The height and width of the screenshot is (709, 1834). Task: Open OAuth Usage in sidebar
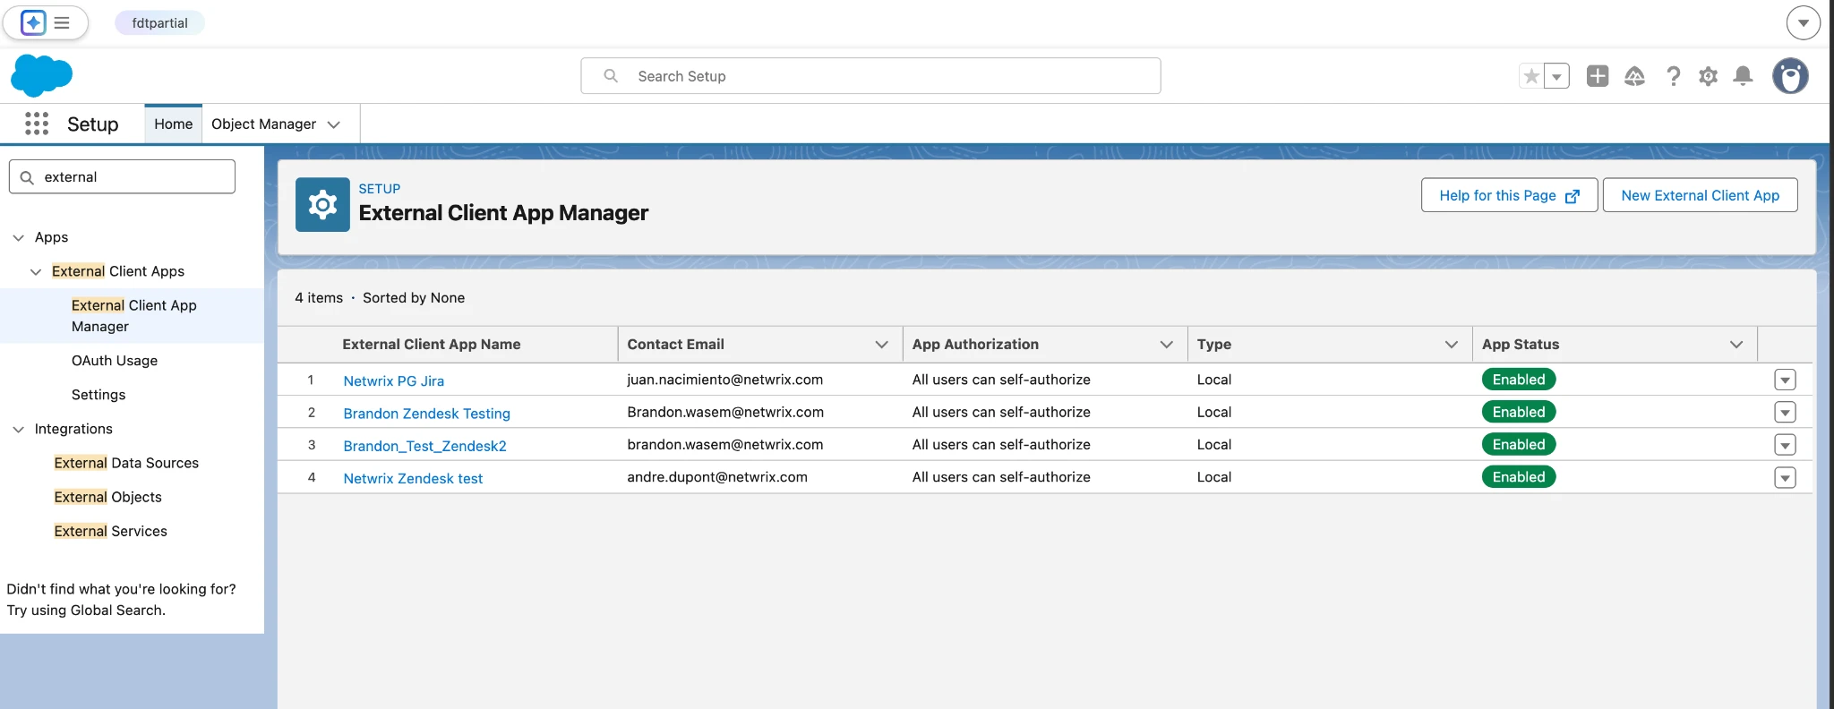[115, 360]
